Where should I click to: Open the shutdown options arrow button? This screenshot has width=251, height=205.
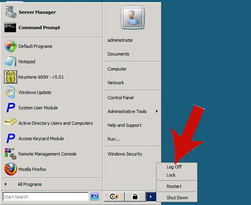[x=151, y=196]
